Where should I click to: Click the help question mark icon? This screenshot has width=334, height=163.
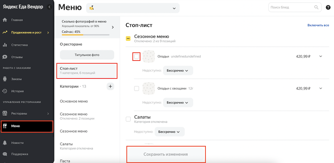coord(328,8)
